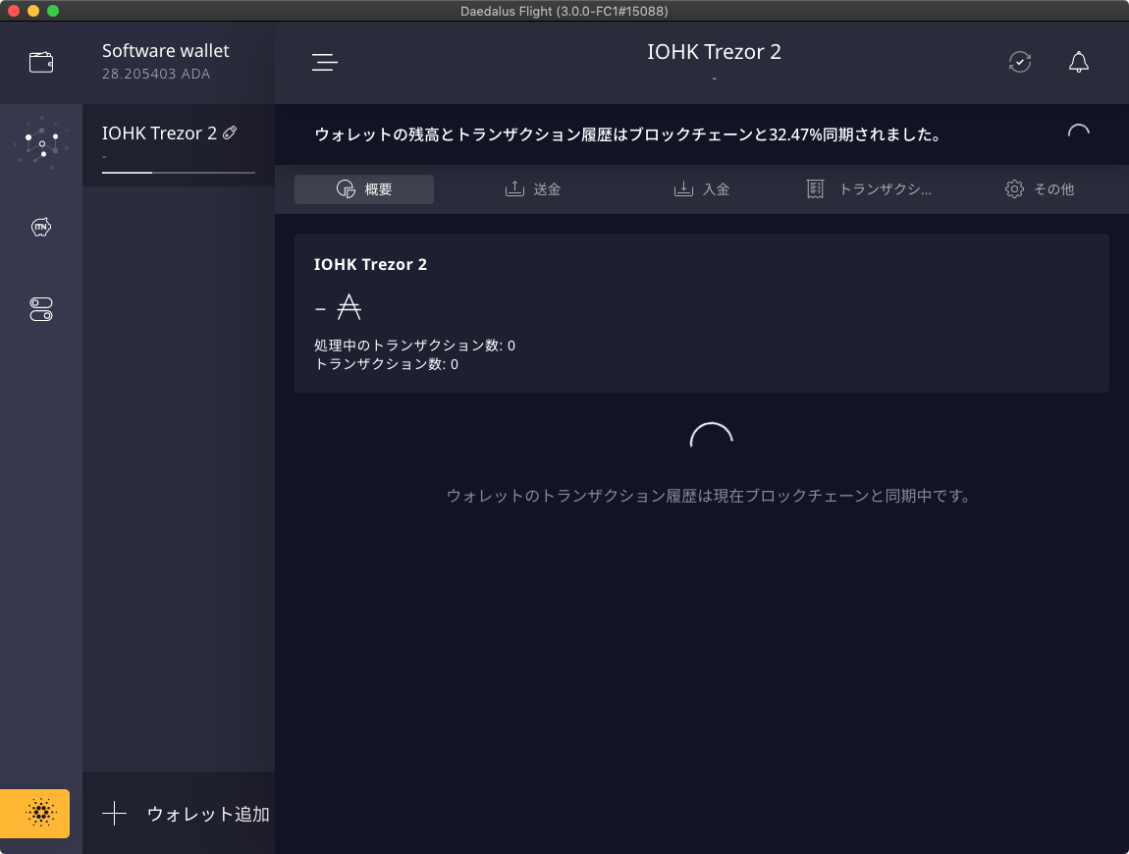Image resolution: width=1129 pixels, height=854 pixels.
Task: Switch to the トランザクシ... tab
Action: (870, 189)
